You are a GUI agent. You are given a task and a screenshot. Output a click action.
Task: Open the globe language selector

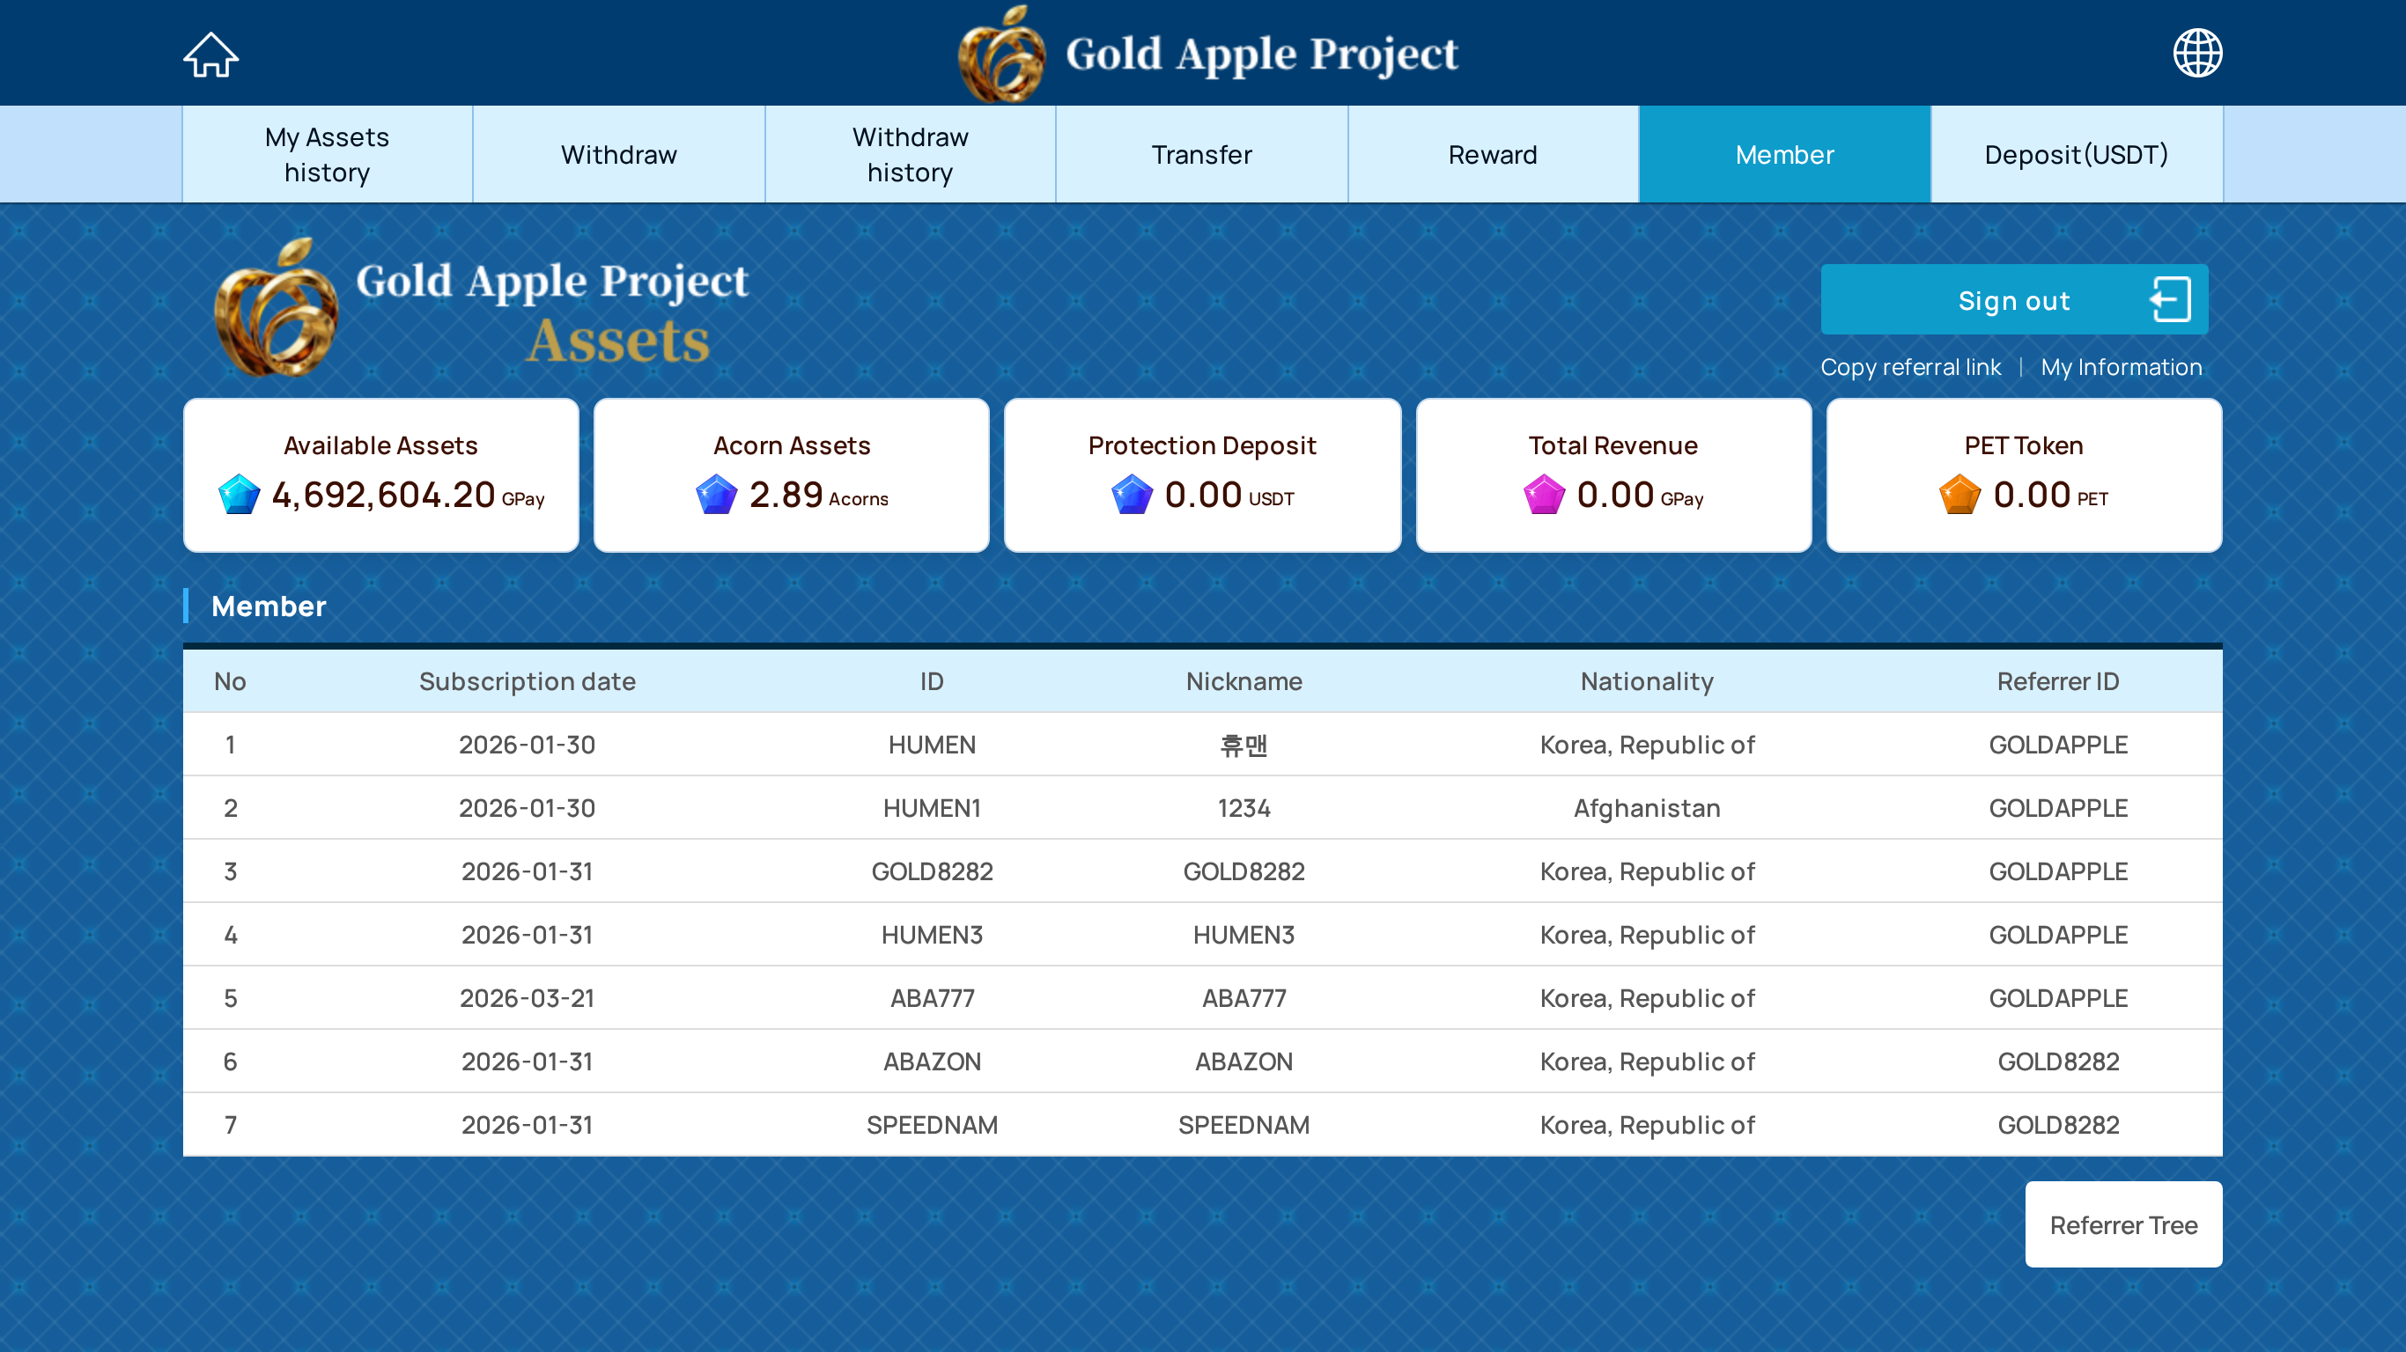tap(2196, 53)
